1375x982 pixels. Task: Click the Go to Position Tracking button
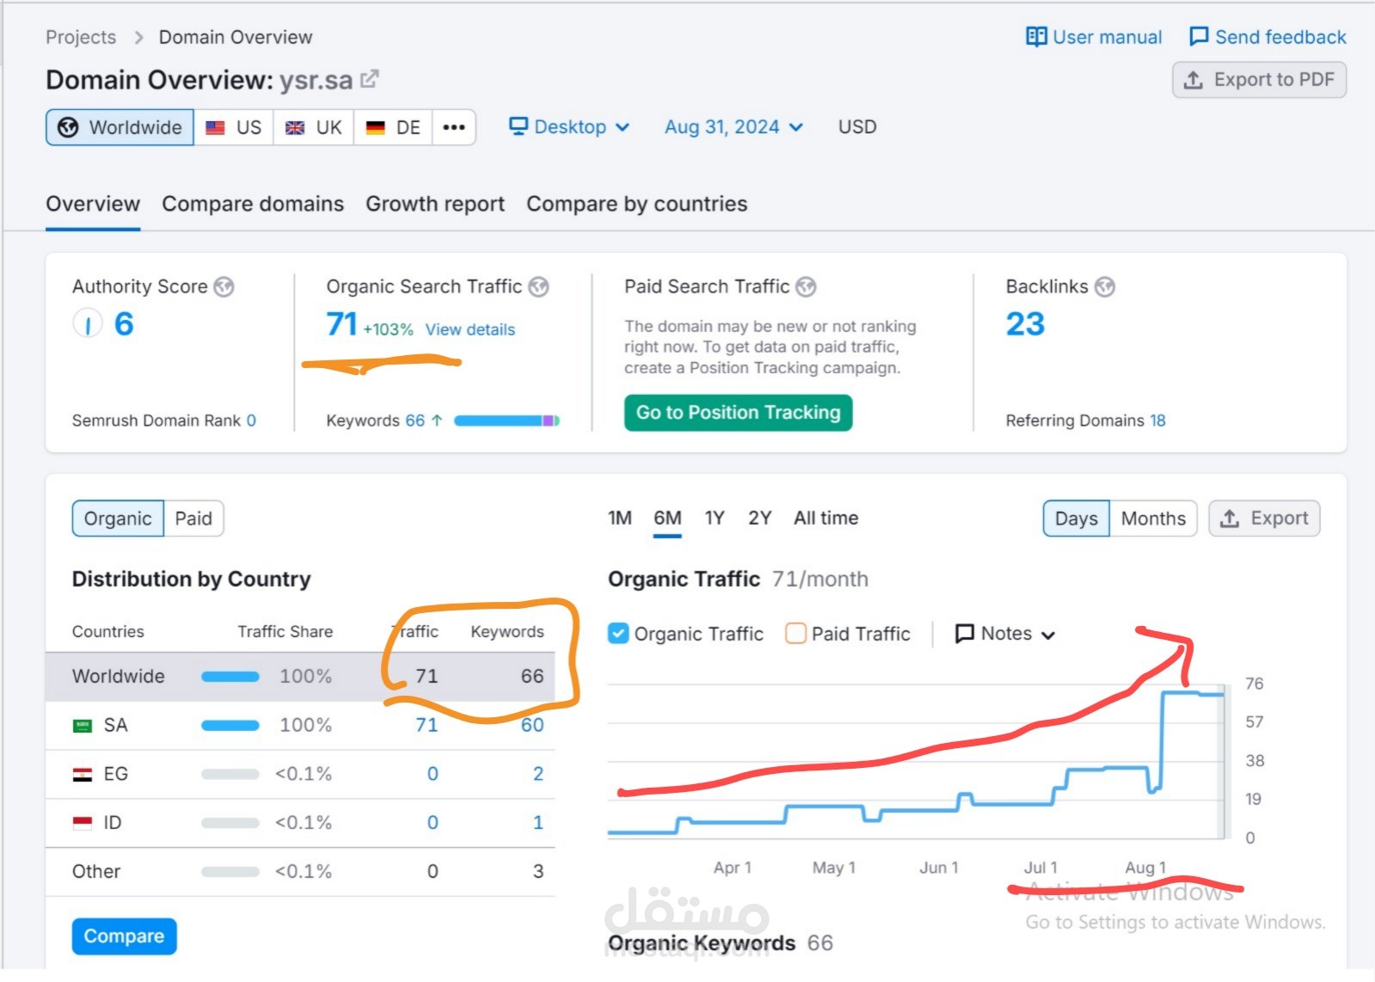pos(738,413)
